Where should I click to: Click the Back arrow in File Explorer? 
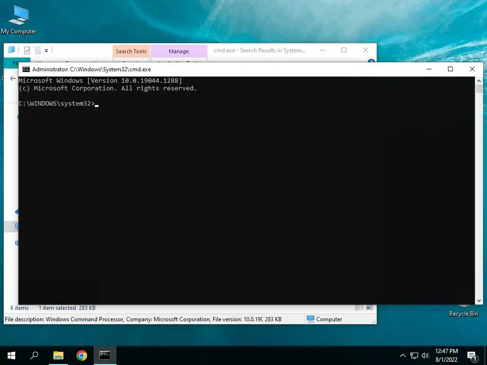click(x=13, y=78)
